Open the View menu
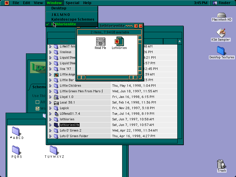The height and width of the screenshot is (177, 236). click(x=38, y=3)
